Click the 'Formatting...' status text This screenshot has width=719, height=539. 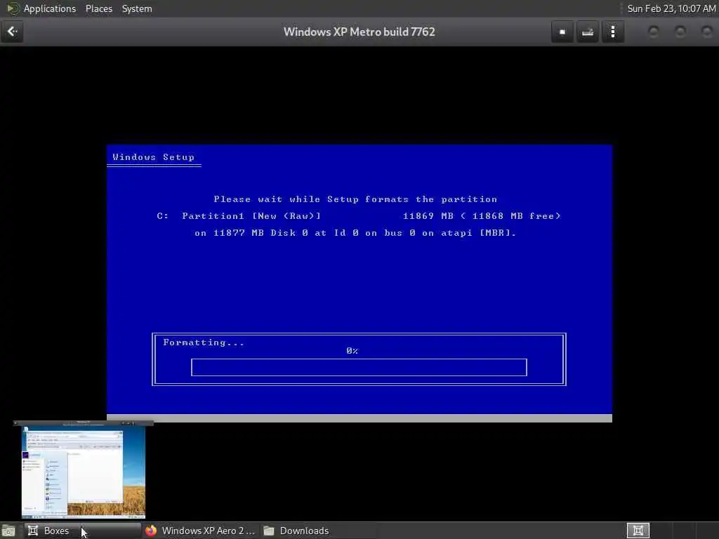204,342
